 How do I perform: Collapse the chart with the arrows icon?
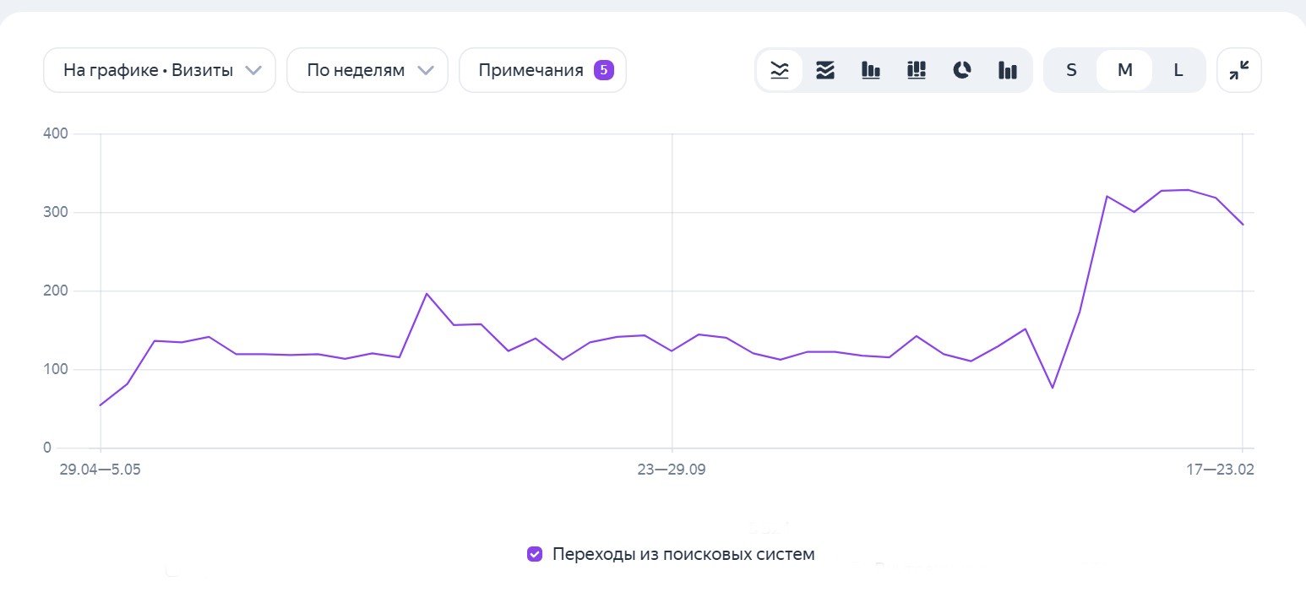(1238, 70)
